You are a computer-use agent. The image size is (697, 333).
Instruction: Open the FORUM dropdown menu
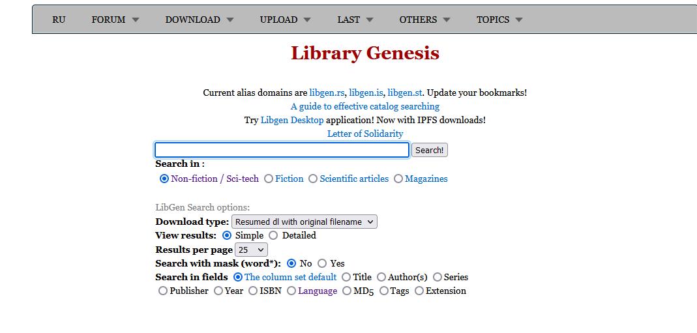(x=115, y=20)
